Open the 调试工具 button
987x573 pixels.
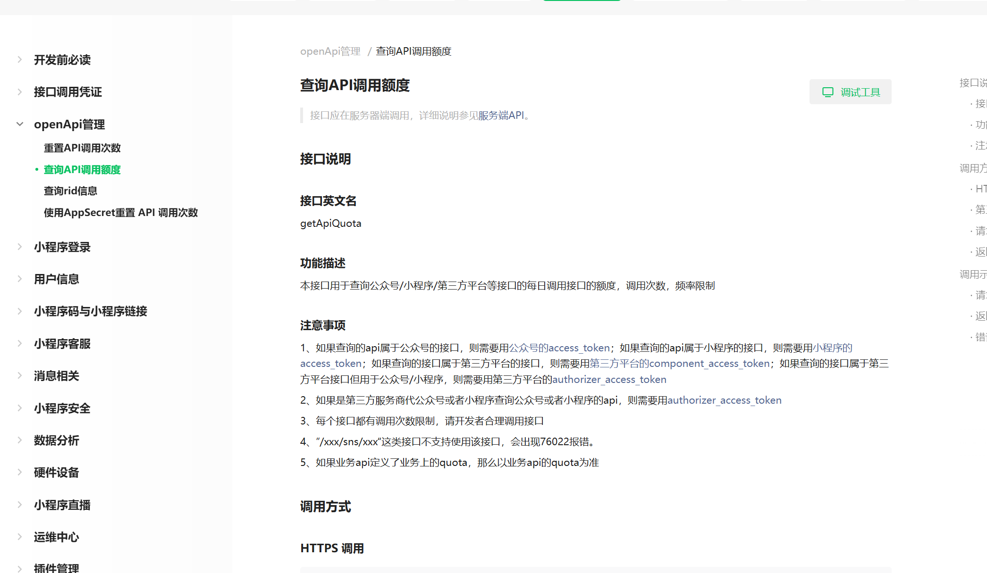coord(850,92)
